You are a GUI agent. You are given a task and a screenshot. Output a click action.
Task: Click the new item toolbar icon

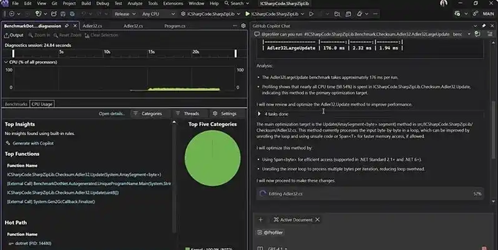coord(38,14)
